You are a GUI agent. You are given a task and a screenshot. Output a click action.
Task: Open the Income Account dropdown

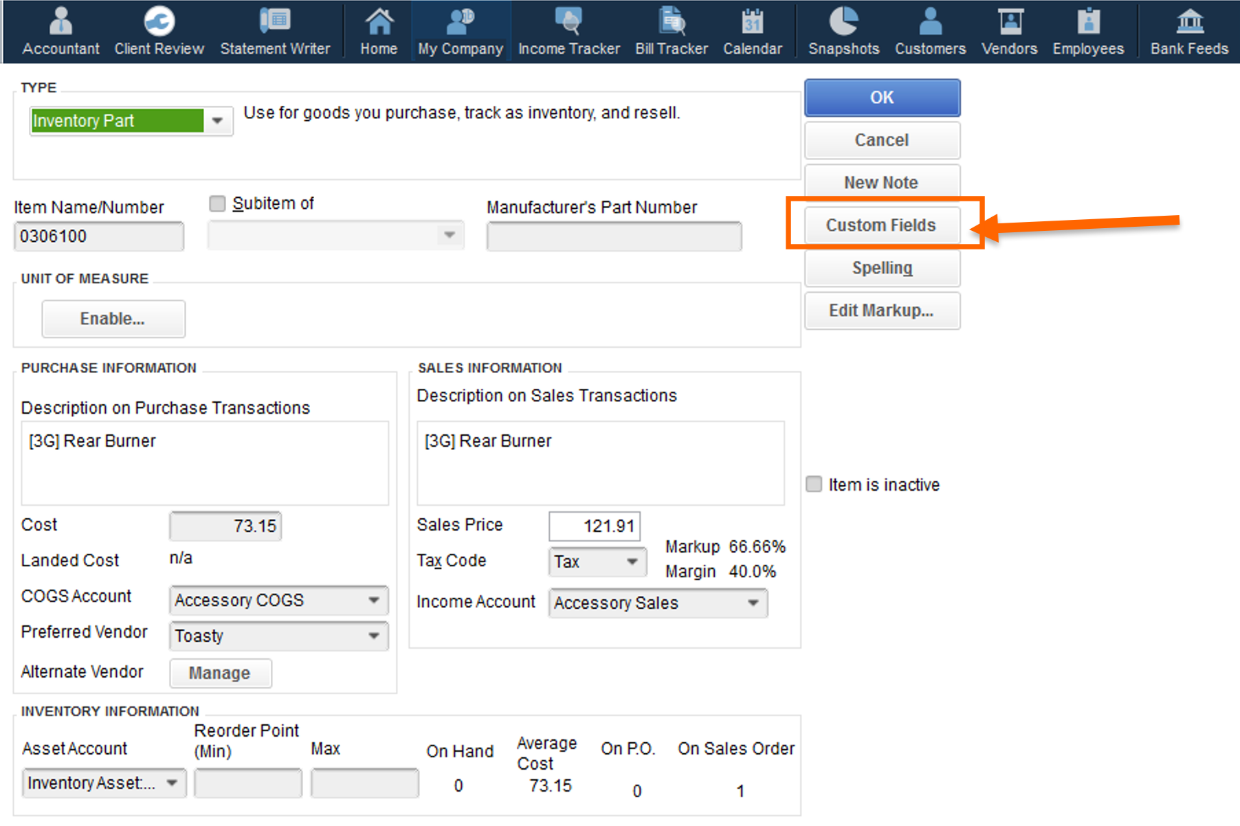pyautogui.click(x=753, y=603)
